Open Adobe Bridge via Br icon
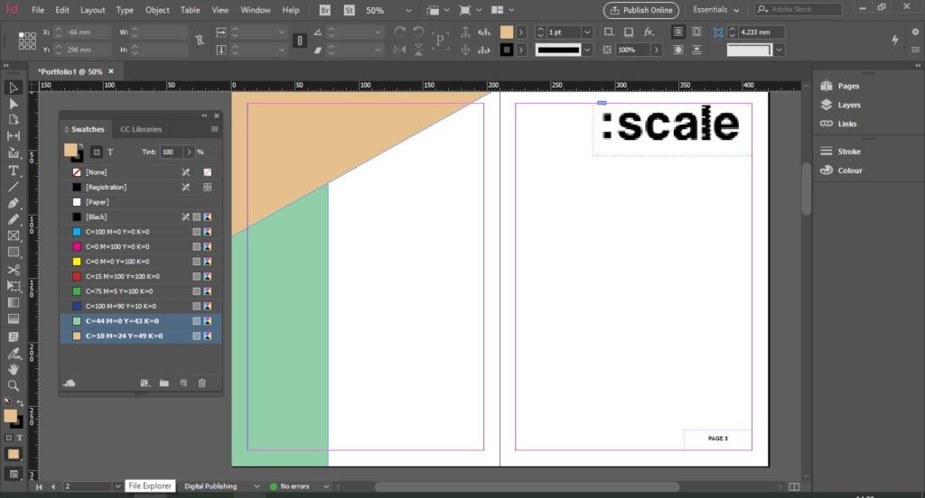 click(x=325, y=10)
